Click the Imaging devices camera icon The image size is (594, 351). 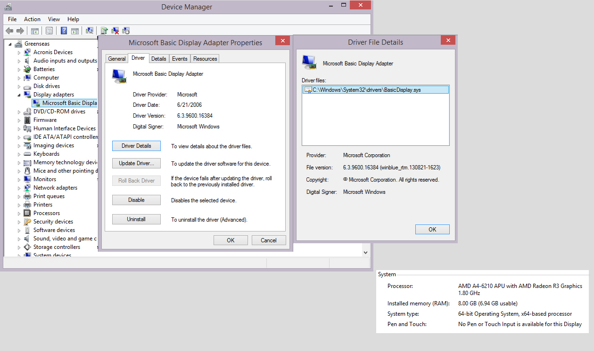(x=27, y=145)
